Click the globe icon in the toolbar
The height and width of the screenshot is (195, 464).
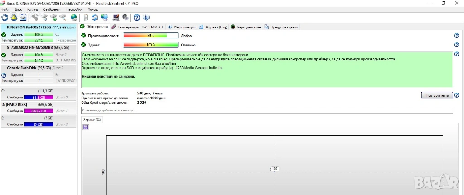click(x=74, y=18)
